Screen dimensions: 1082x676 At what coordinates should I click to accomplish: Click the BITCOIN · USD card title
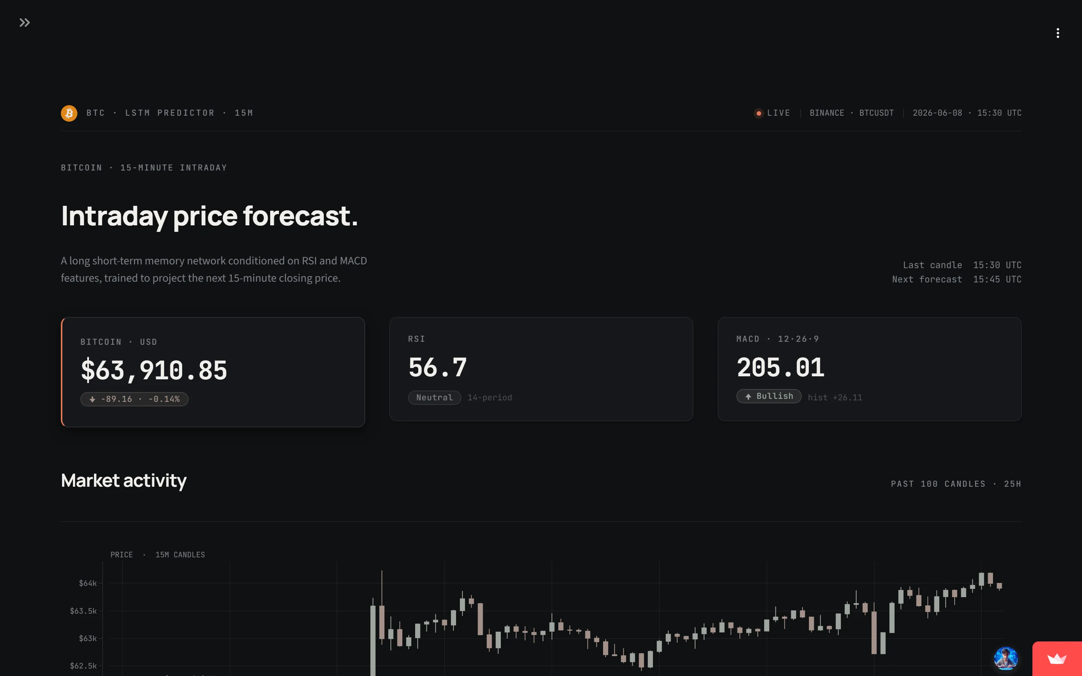pos(118,342)
